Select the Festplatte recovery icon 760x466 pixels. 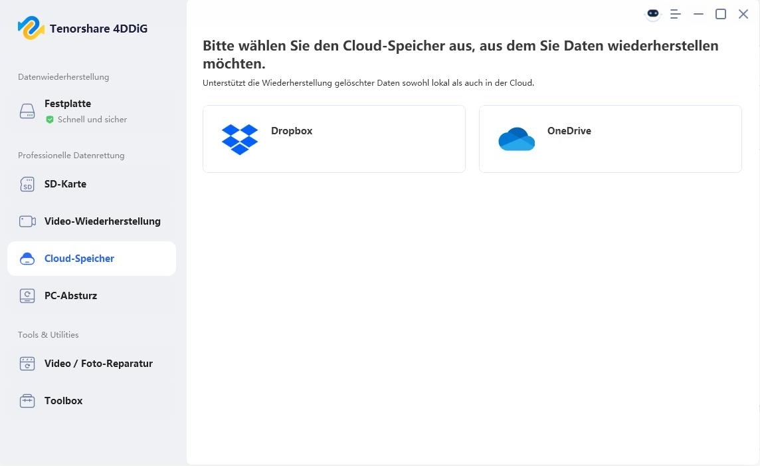coord(27,111)
